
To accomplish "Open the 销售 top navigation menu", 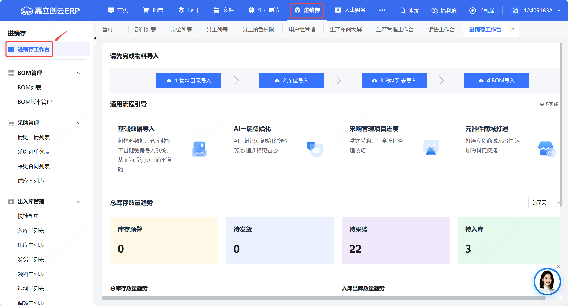I will [x=153, y=10].
